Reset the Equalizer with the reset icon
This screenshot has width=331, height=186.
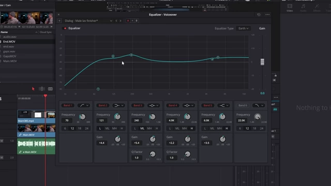259,14
